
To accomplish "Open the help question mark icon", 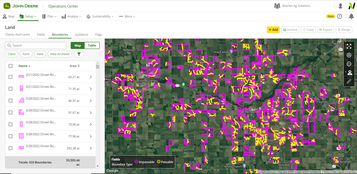I will pyautogui.click(x=339, y=16).
